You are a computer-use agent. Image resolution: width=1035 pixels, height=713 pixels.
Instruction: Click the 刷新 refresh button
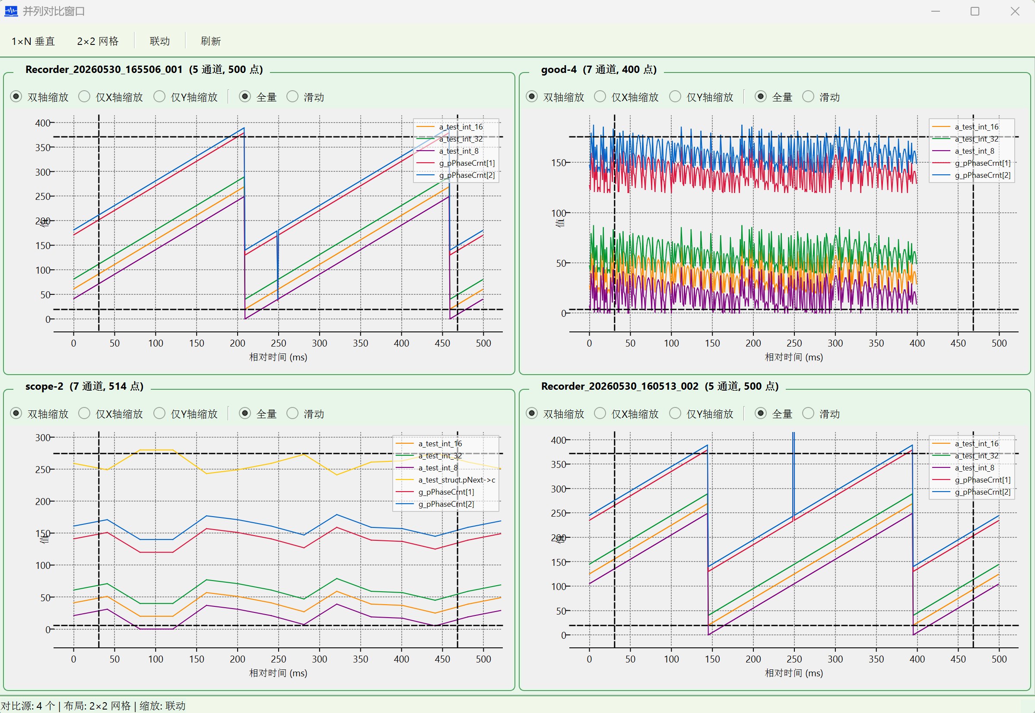point(210,41)
